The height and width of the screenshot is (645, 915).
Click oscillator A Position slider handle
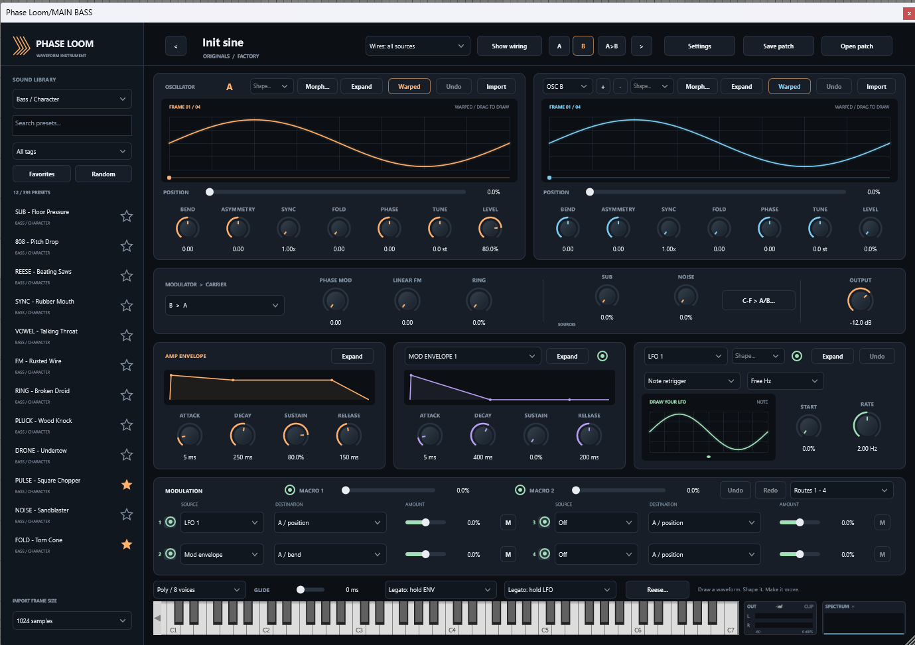210,192
